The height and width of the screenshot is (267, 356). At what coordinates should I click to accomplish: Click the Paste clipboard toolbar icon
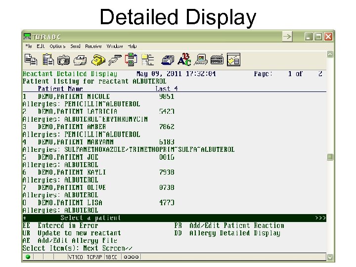[x=48, y=60]
